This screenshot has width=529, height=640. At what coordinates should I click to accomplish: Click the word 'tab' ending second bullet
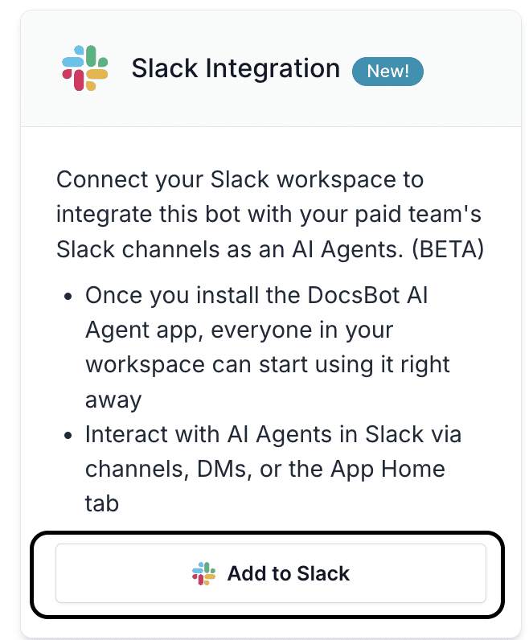point(102,503)
